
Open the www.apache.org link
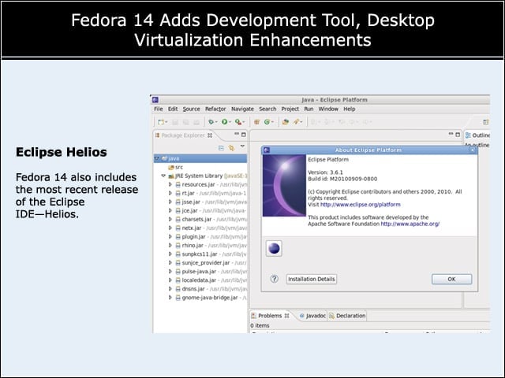tap(410, 224)
